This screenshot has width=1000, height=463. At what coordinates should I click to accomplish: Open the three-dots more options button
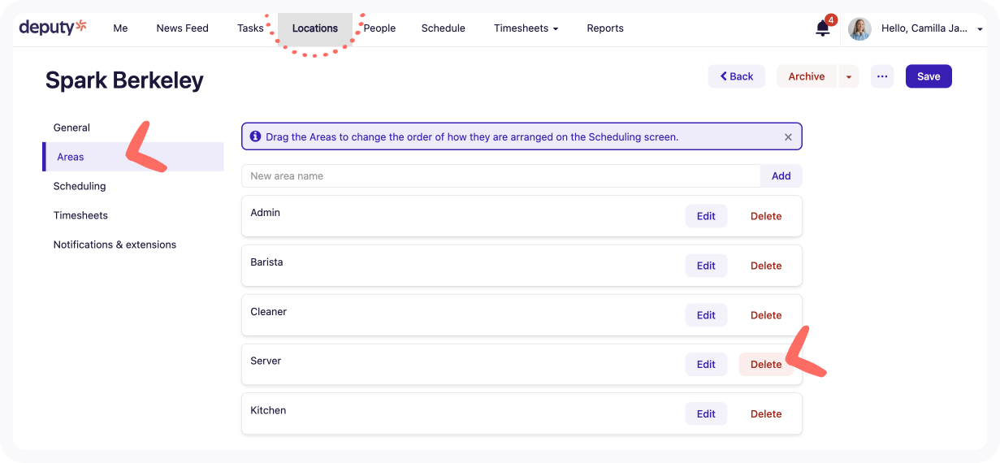(882, 76)
